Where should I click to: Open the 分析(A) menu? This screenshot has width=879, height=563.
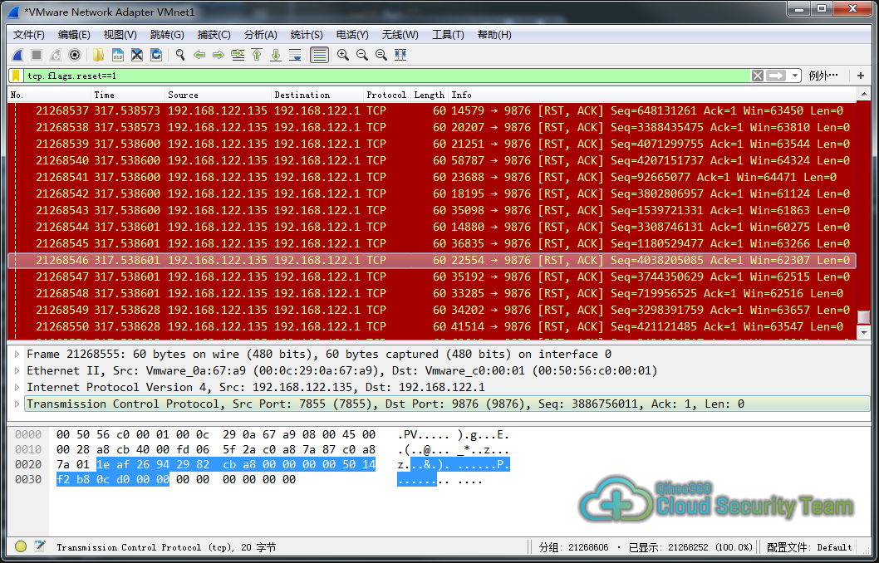click(x=260, y=34)
